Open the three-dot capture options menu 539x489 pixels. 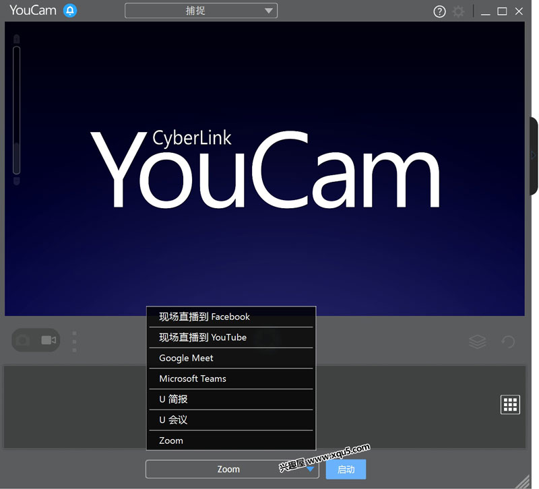coord(74,341)
